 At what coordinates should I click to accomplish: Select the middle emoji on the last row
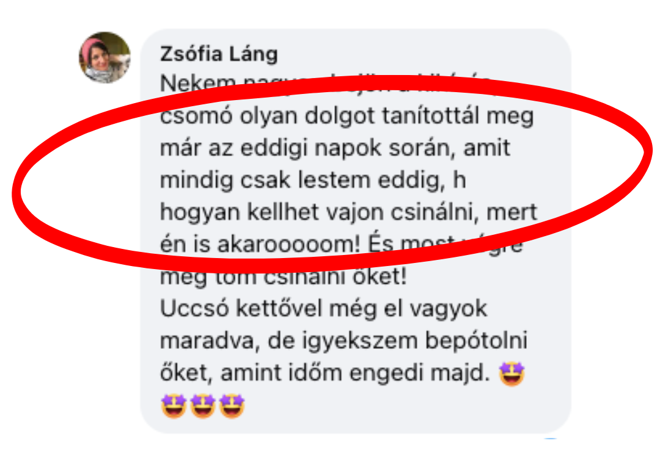202,406
